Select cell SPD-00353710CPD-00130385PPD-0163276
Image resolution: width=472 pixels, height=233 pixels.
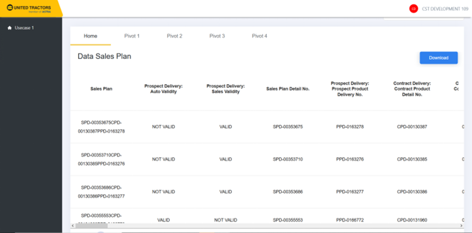pos(101,160)
